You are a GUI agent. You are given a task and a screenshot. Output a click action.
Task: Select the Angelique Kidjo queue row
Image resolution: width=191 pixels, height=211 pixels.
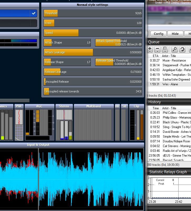click(169, 70)
